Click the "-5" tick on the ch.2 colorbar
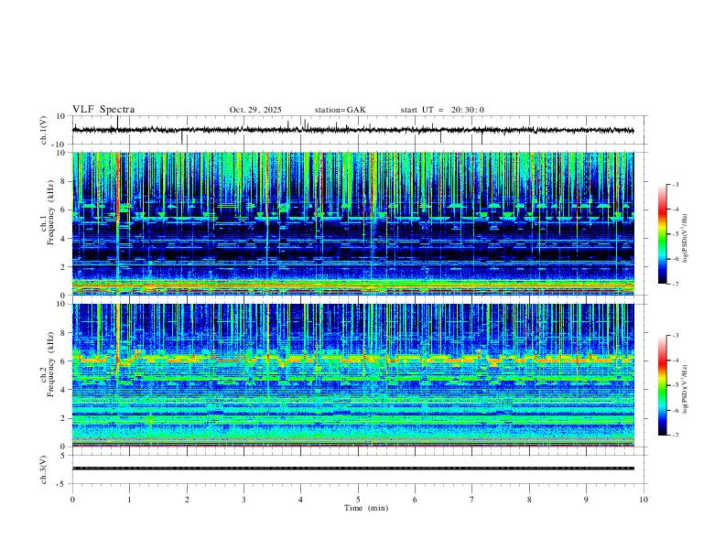The height and width of the screenshot is (560, 725). 675,385
